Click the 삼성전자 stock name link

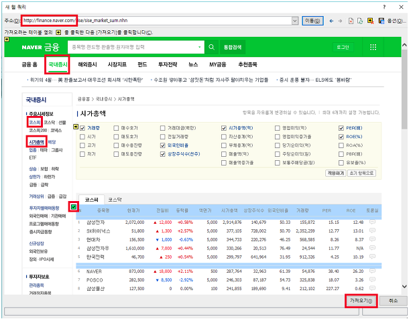click(x=95, y=222)
